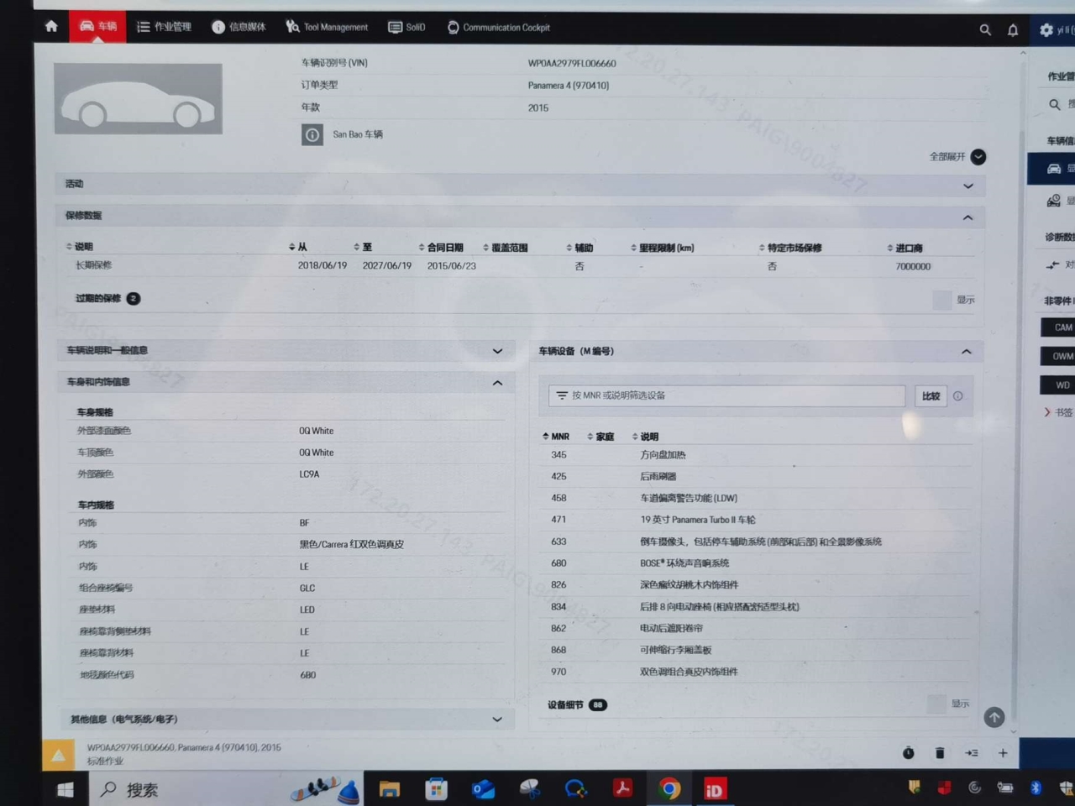Open Outlook from taskbar

point(483,789)
